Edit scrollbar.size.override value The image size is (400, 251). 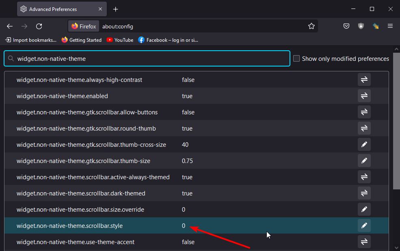point(364,209)
